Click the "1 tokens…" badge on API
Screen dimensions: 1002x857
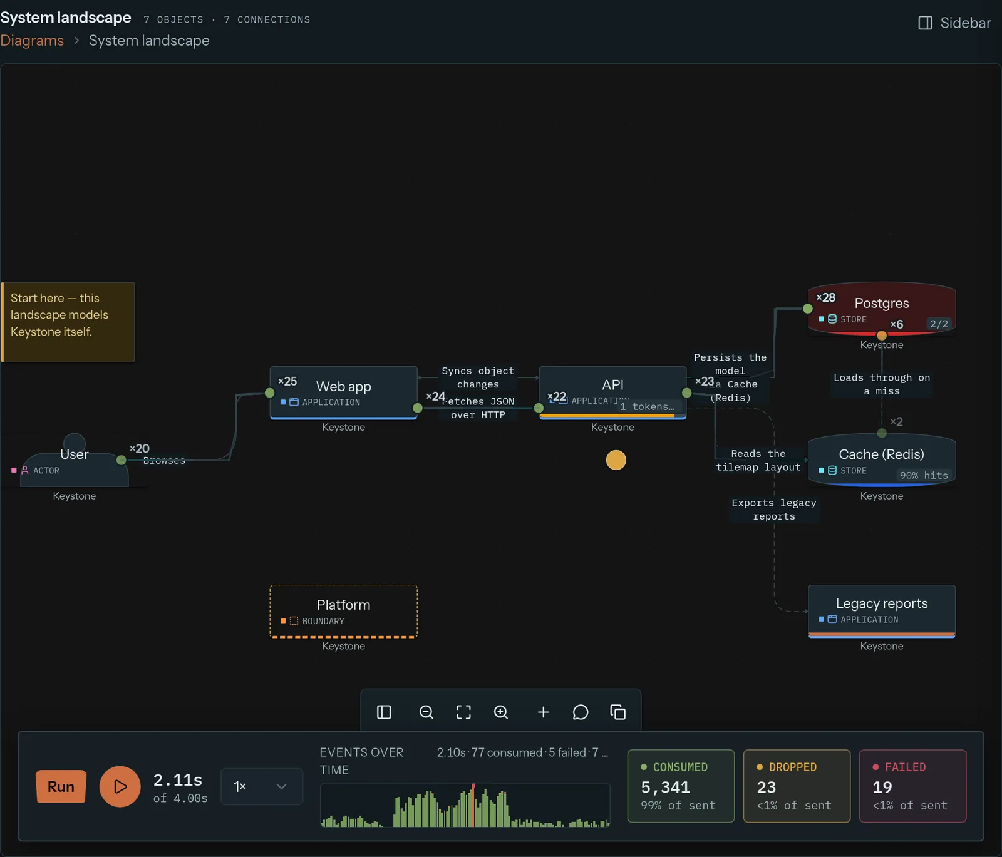point(648,406)
